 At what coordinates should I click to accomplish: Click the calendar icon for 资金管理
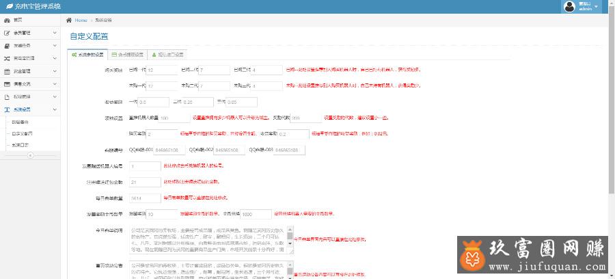tap(7, 70)
